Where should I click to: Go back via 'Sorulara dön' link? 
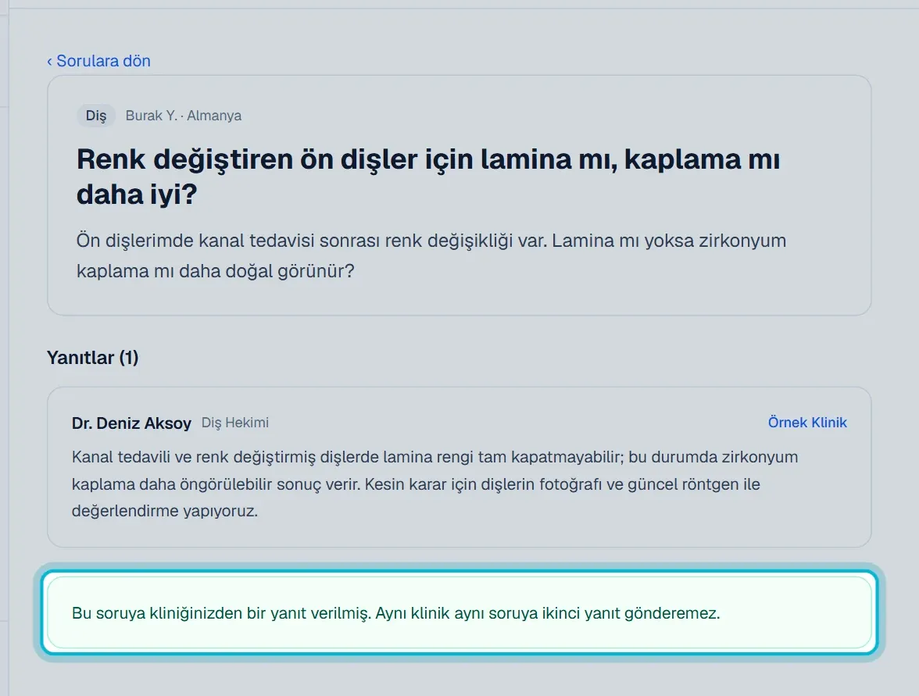click(98, 61)
